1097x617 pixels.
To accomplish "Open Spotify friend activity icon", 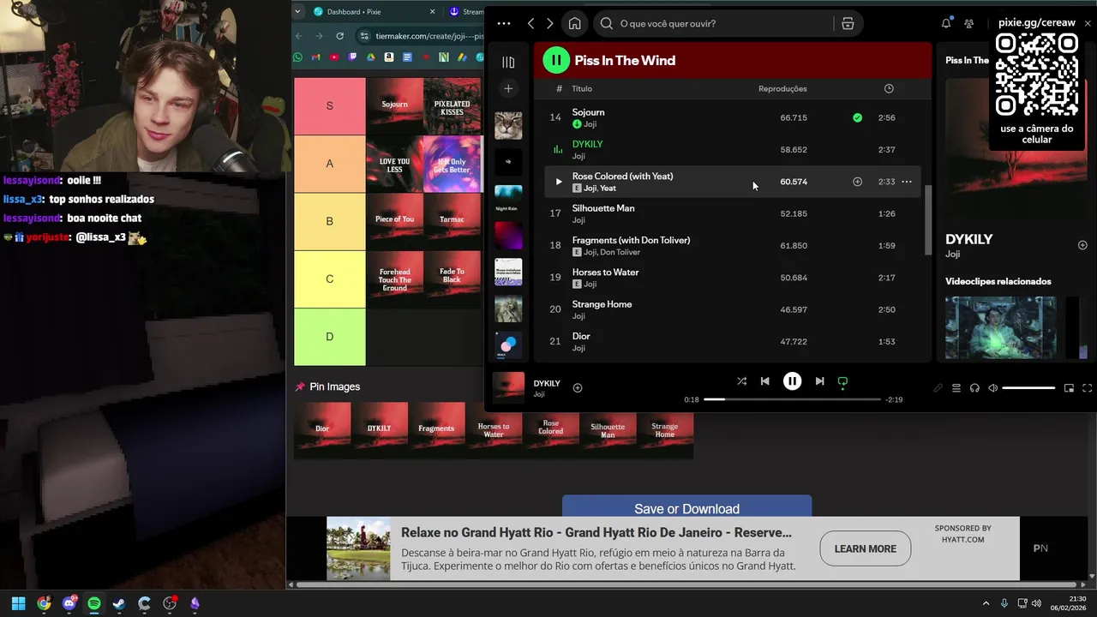I will coord(968,24).
